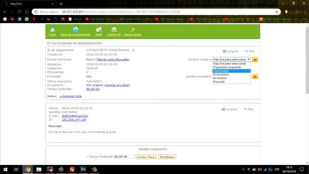
Task: Click the tracking ID 1XP-8Z5-PN7R text
Action: tap(97, 50)
